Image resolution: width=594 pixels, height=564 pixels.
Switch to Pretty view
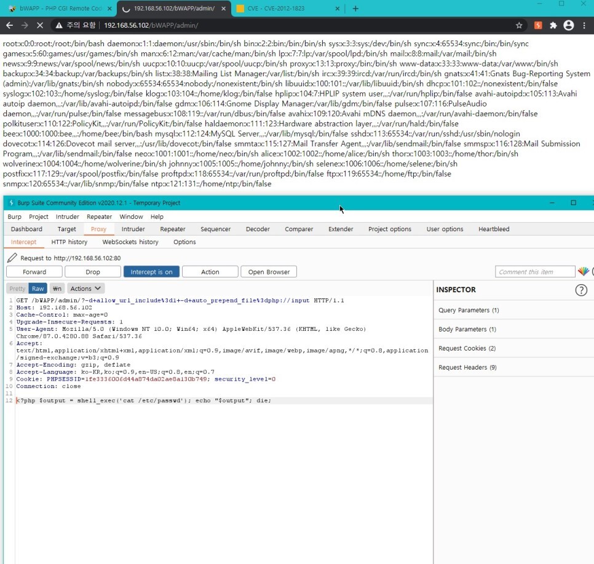[x=17, y=288]
